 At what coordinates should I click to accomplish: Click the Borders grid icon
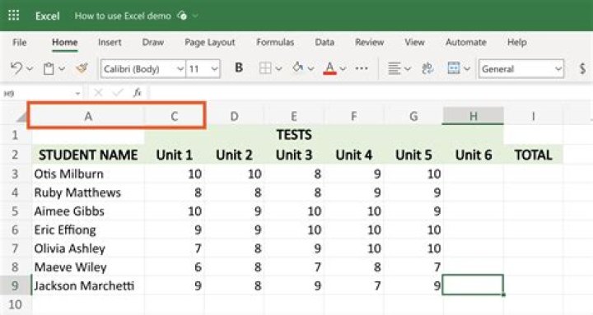point(264,68)
